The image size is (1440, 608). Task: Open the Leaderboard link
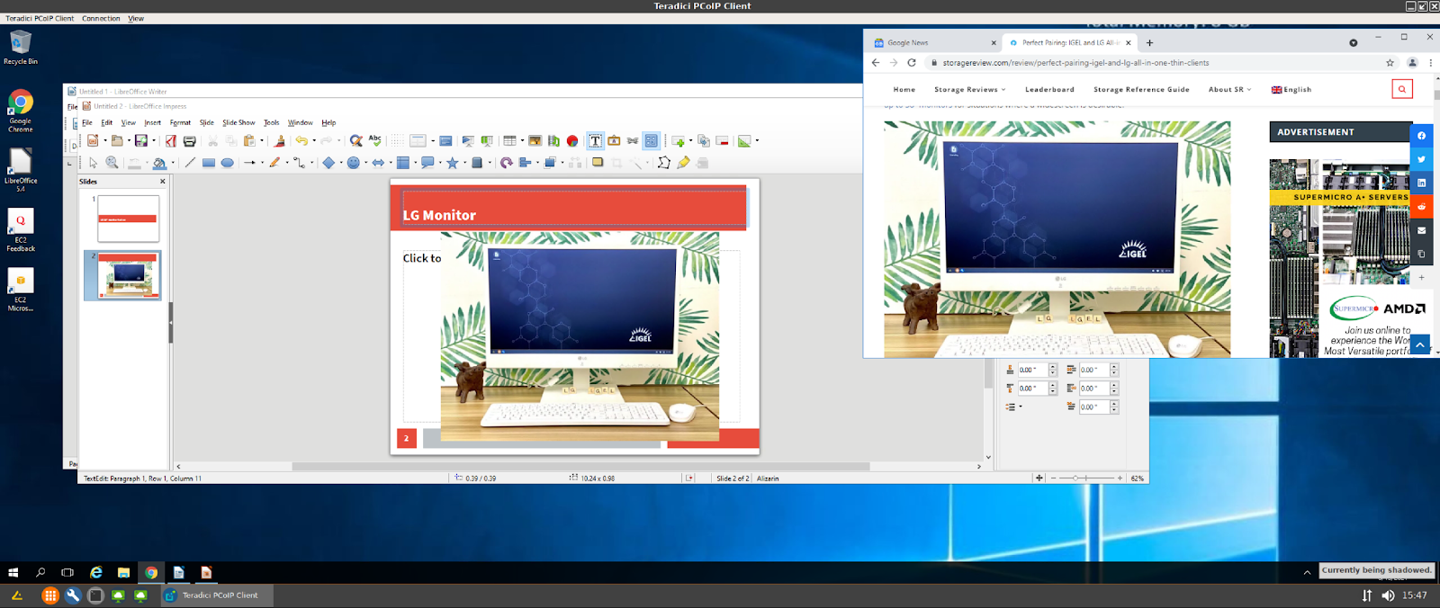[x=1049, y=90]
